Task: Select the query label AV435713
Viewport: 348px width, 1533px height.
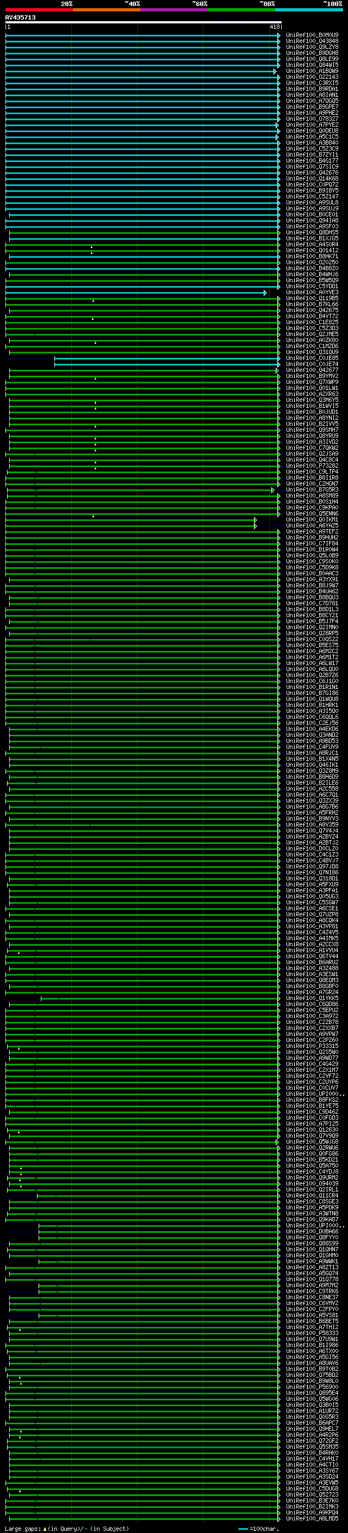Action: click(20, 17)
